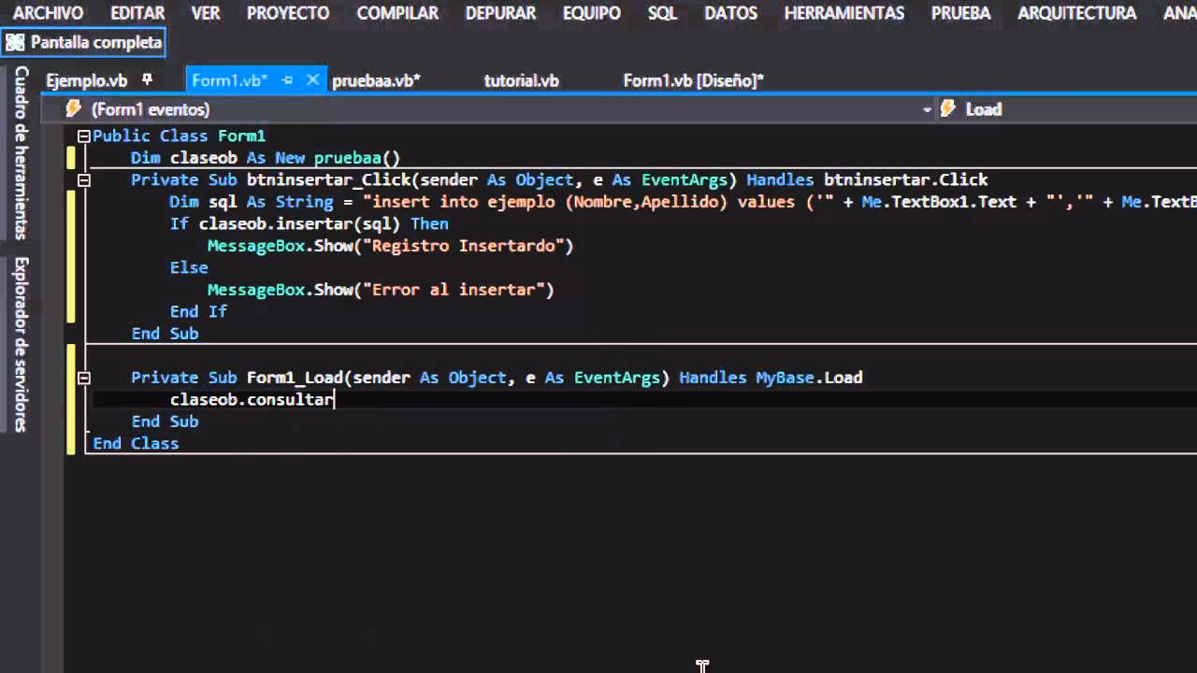Open the Form1.vb [Diseño]* tab
The image size is (1197, 673).
(x=694, y=81)
